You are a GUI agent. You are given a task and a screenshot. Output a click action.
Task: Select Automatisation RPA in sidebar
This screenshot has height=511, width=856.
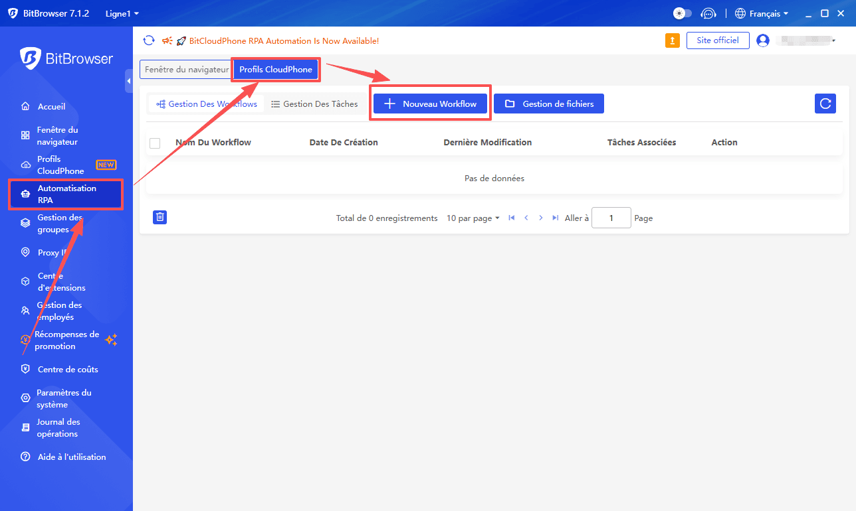66,194
